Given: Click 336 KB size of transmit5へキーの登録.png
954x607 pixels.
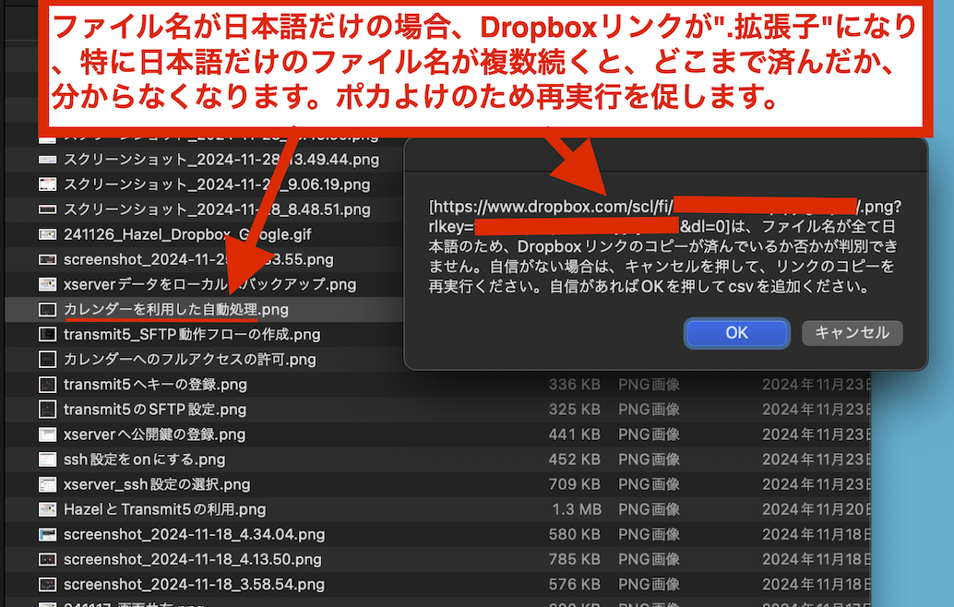Looking at the screenshot, I should tap(574, 384).
